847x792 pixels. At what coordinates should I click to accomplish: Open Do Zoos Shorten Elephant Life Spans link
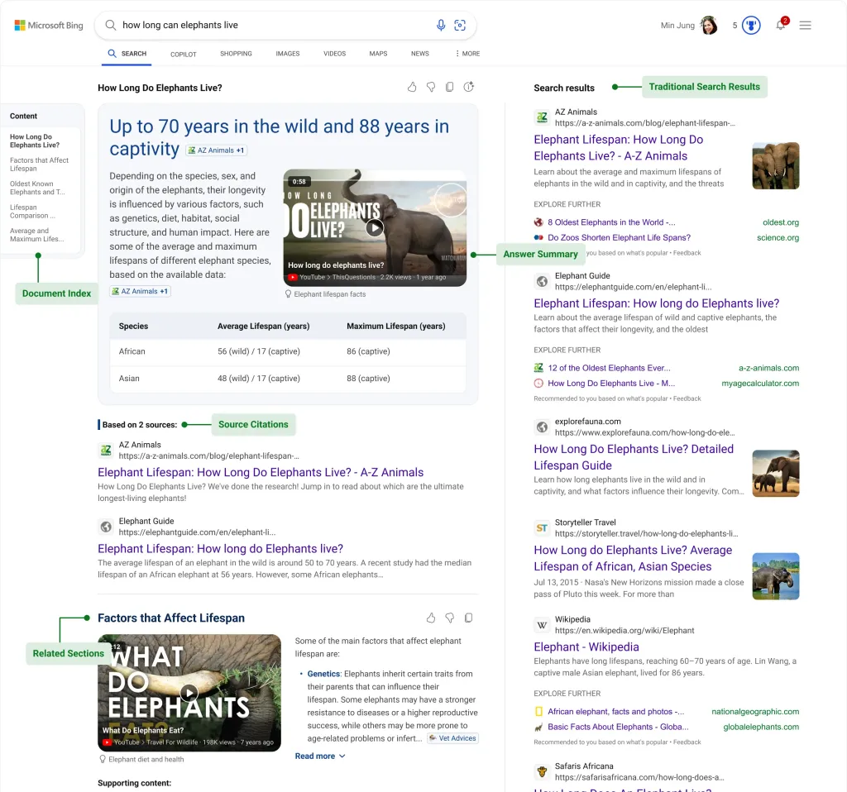pyautogui.click(x=619, y=237)
